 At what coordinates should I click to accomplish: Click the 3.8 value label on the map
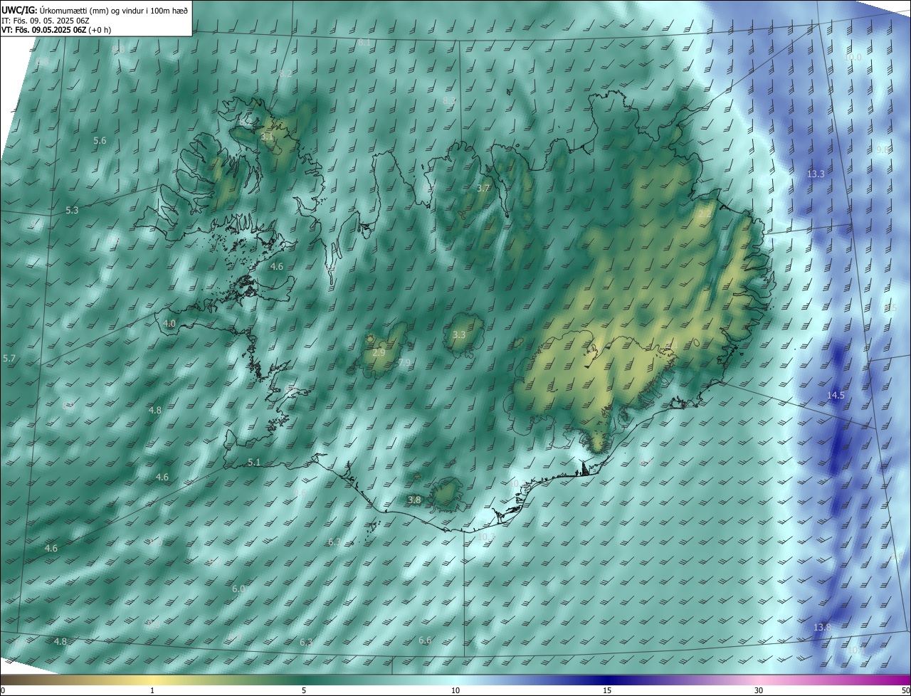(414, 500)
